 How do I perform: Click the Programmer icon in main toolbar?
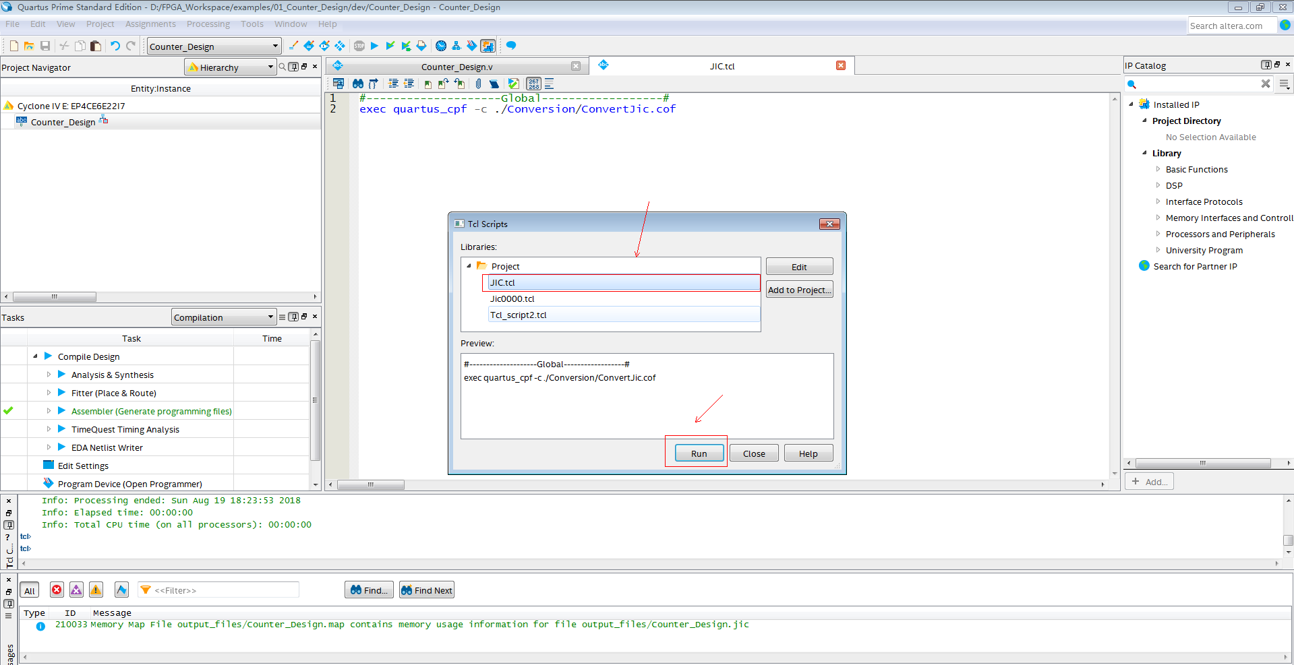(x=471, y=46)
